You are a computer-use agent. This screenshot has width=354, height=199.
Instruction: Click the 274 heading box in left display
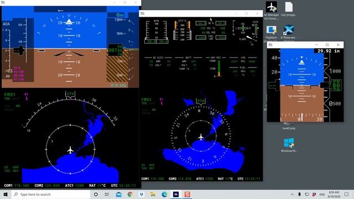70,94
